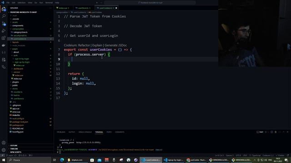Open Source Control view in activity bar
291x163 pixels.
click(x=4, y=24)
